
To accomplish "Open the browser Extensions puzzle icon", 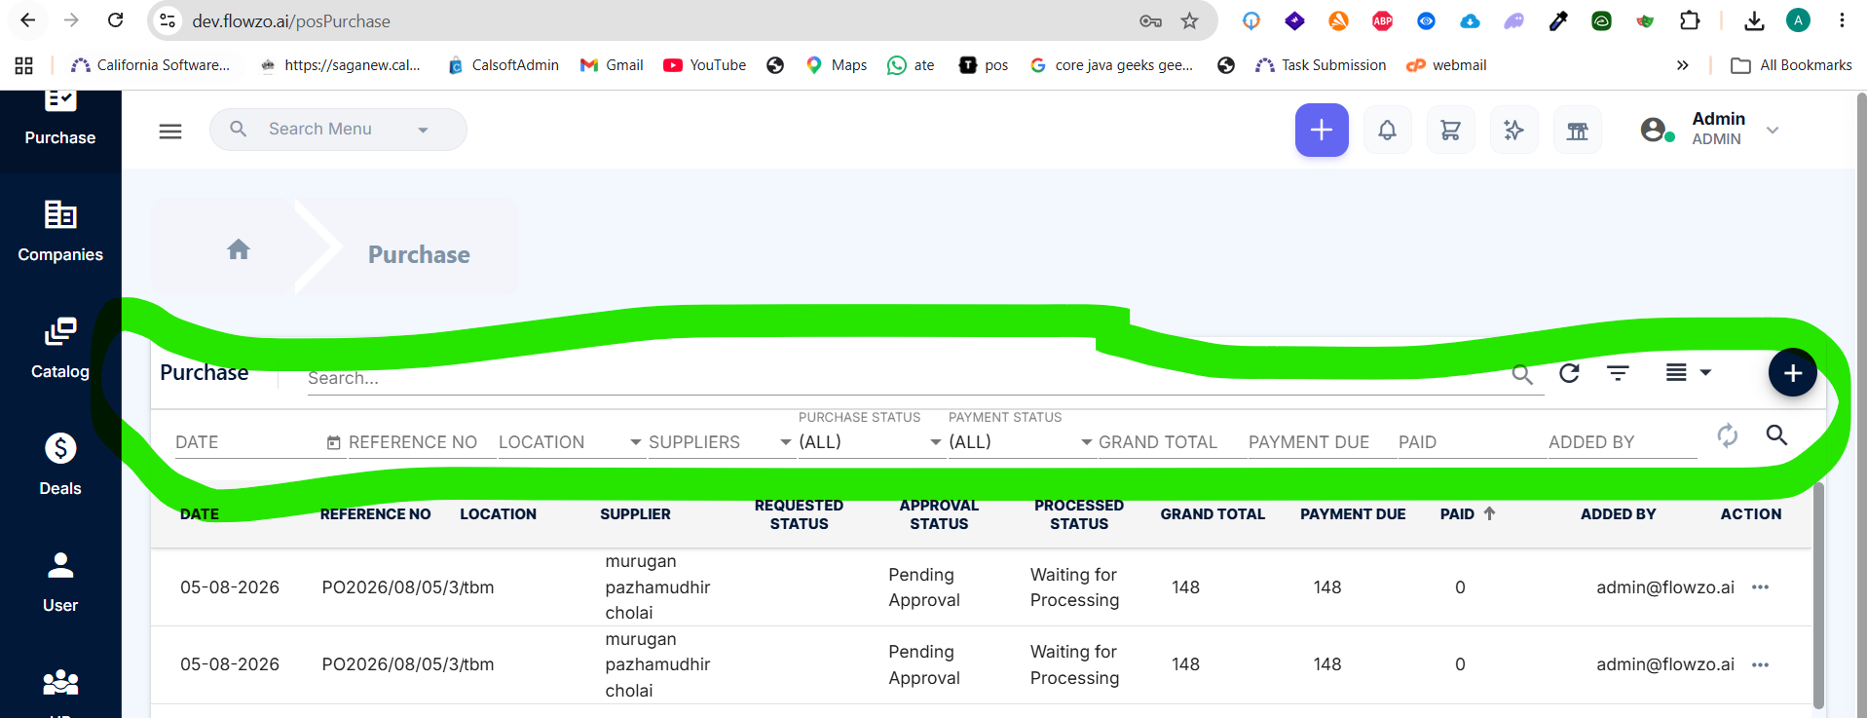I will (1690, 20).
